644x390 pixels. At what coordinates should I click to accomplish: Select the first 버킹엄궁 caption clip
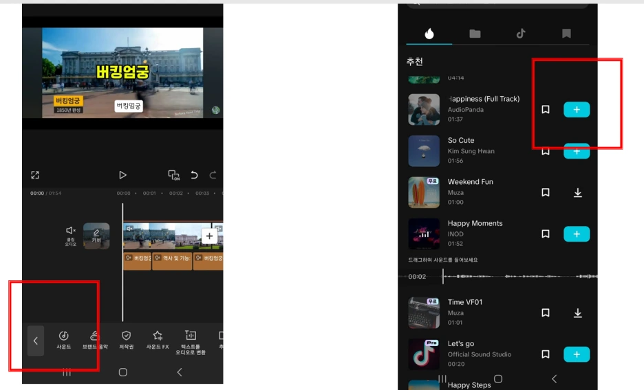[x=138, y=261]
